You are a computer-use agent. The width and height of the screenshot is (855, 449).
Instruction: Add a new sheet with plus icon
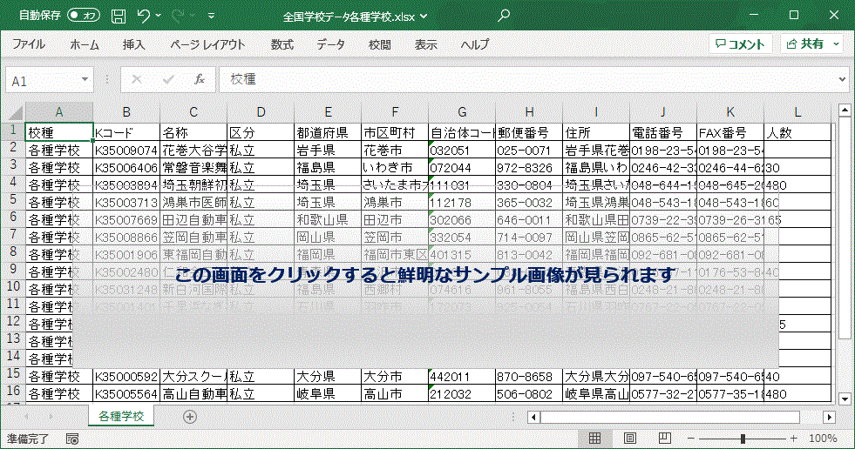(x=189, y=417)
